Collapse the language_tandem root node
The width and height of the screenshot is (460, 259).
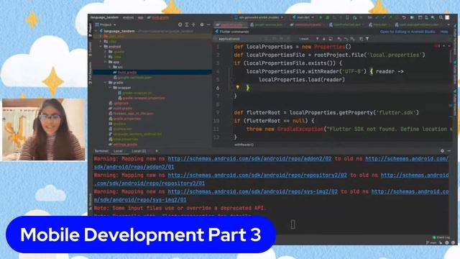(x=96, y=31)
